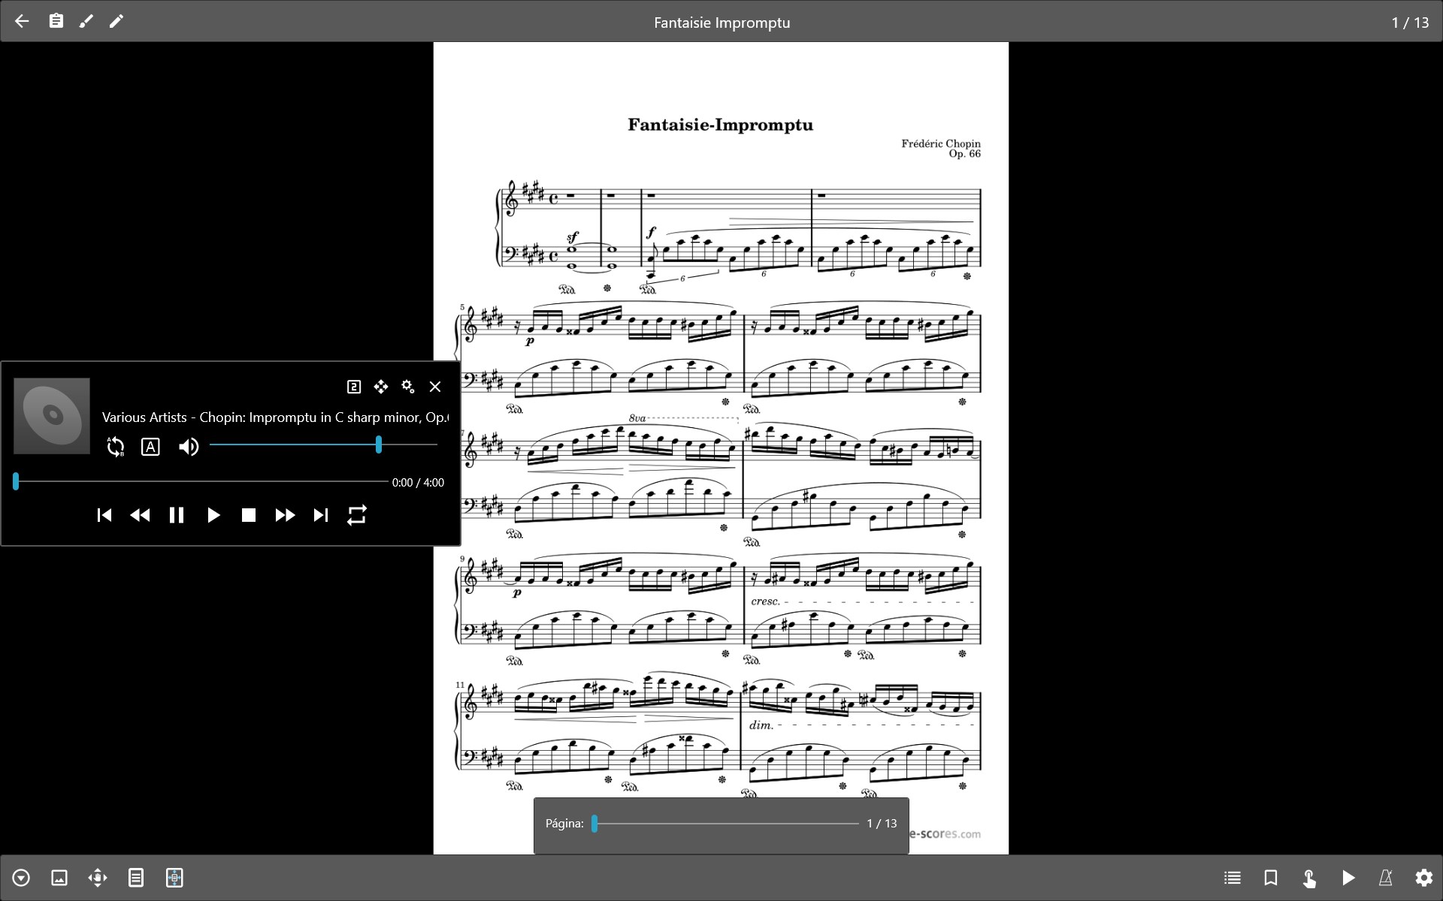Open the list icon at bottom right
The image size is (1443, 901).
tap(1233, 878)
